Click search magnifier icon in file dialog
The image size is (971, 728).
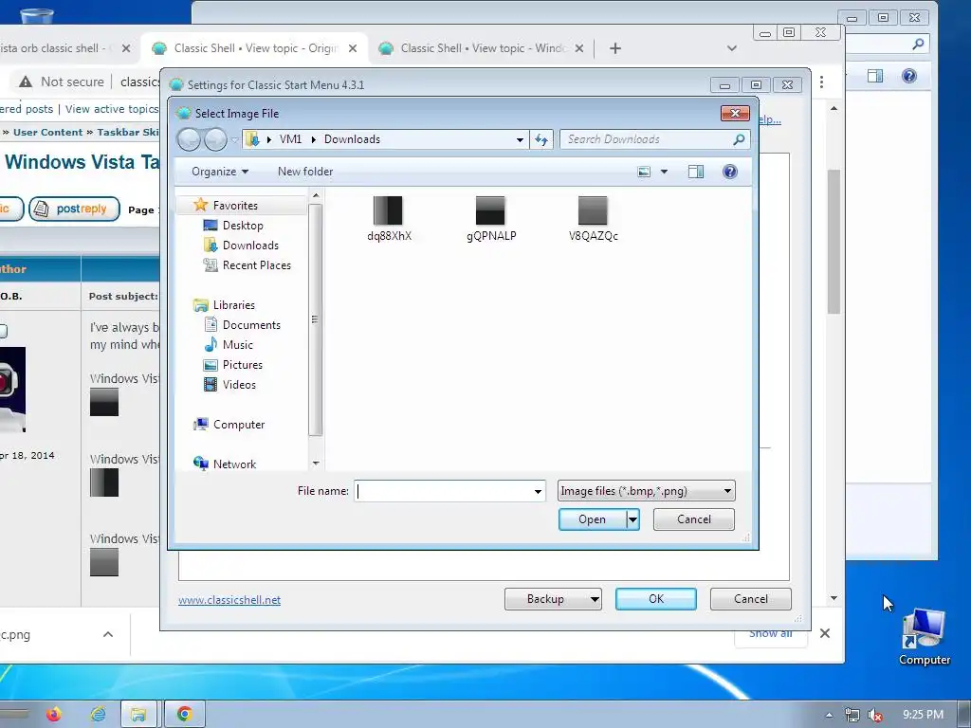[738, 139]
